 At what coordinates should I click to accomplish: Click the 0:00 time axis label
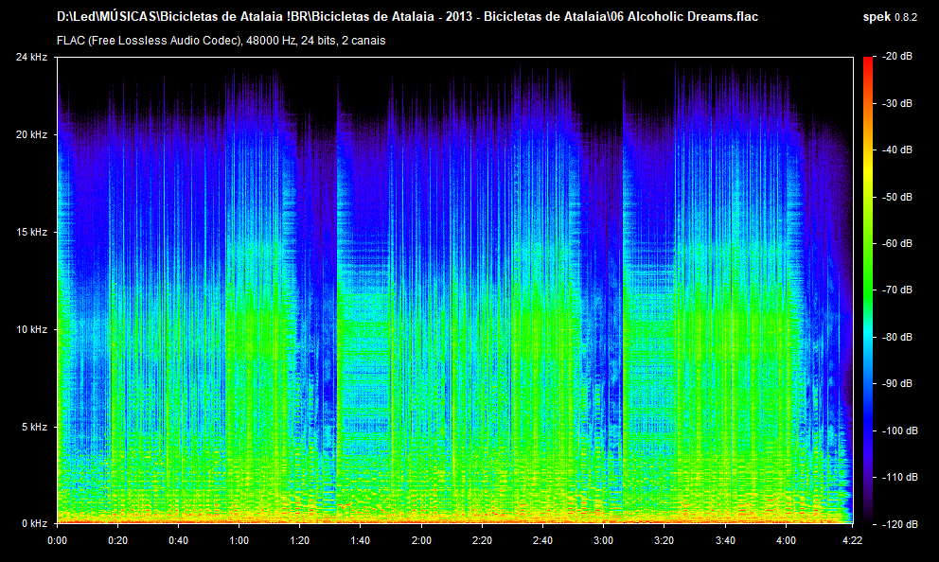(x=58, y=540)
